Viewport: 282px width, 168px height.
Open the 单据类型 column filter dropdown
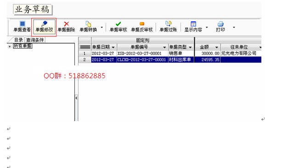(x=190, y=47)
